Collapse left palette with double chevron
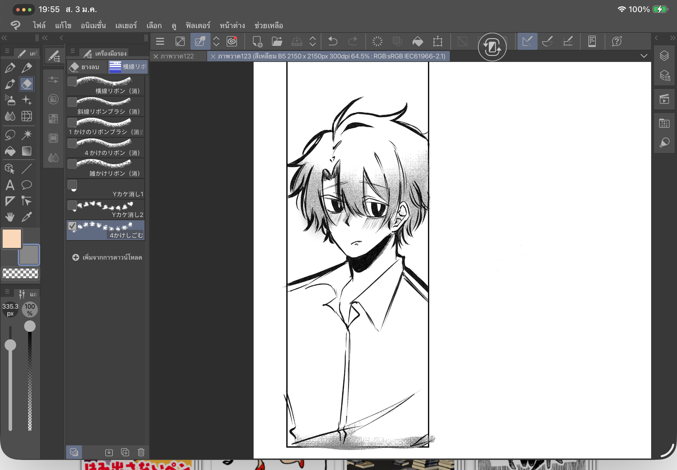This screenshot has height=470, width=677. pyautogui.click(x=4, y=38)
